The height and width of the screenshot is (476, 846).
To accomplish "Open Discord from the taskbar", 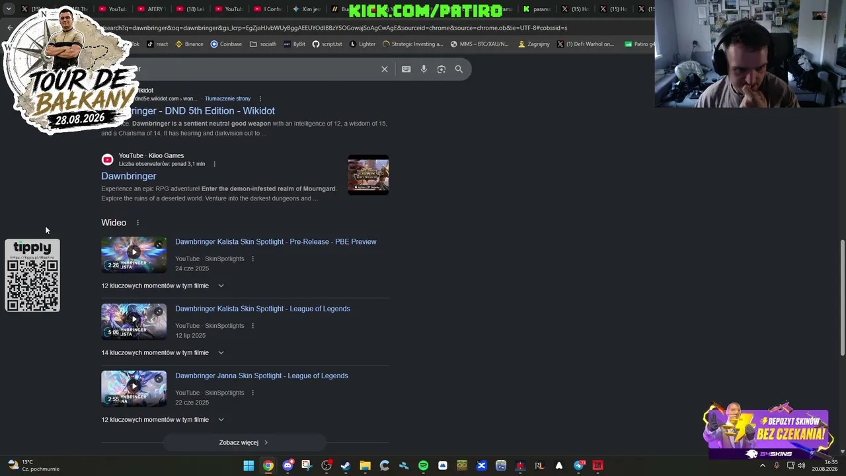I will click(x=288, y=465).
